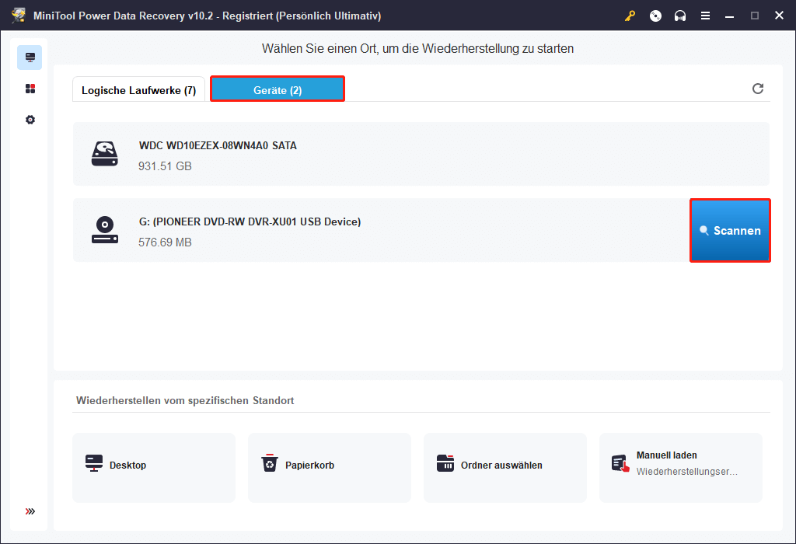The image size is (796, 544).
Task: Open the registration key icon
Action: click(x=630, y=16)
